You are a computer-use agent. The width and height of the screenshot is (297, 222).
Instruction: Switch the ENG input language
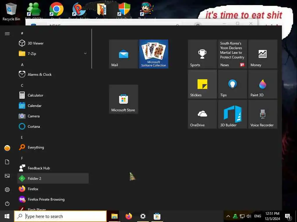[258, 216]
